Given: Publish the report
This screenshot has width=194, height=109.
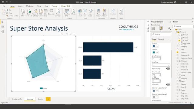Looking at the screenshot, I should coord(121,12).
